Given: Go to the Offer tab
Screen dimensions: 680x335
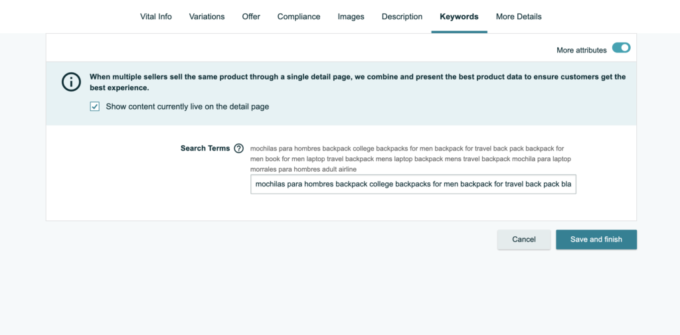Looking at the screenshot, I should coord(251,17).
